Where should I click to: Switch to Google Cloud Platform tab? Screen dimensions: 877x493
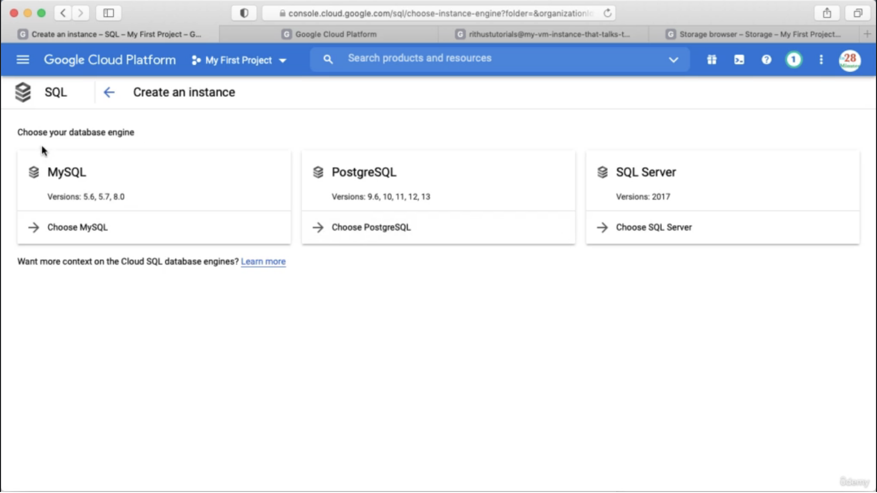click(329, 34)
